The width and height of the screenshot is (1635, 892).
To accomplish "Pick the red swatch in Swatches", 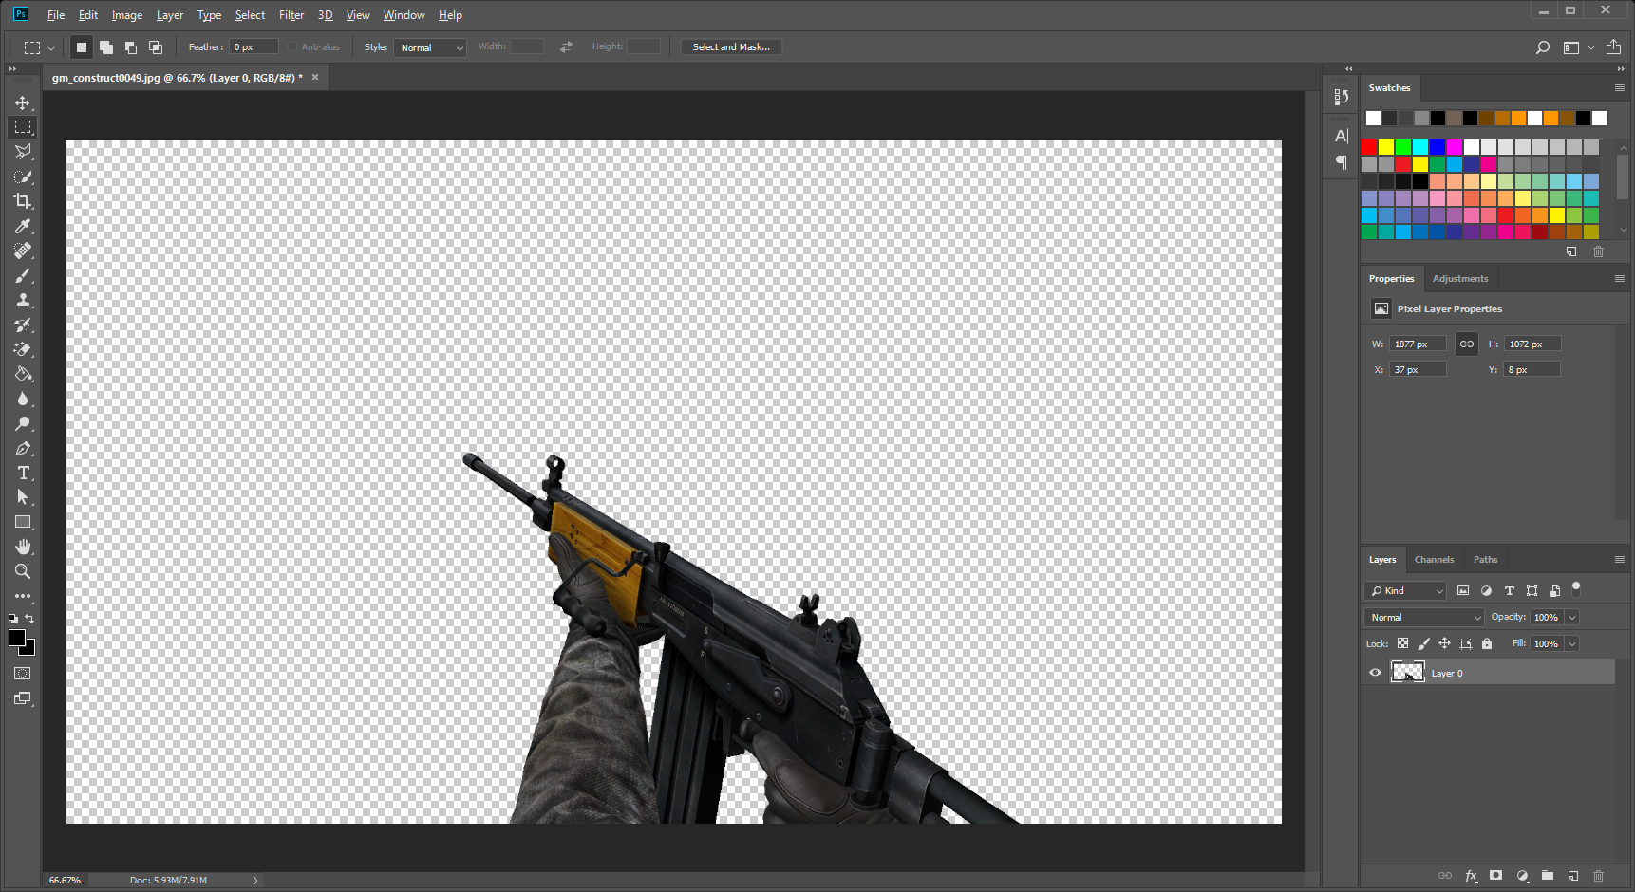I will tap(1369, 147).
